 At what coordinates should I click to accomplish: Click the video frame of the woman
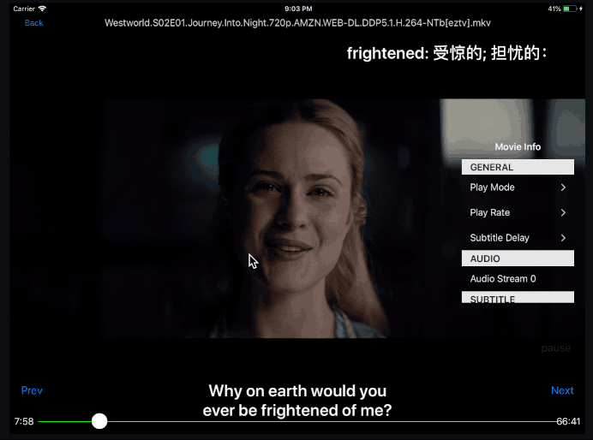[x=297, y=218]
